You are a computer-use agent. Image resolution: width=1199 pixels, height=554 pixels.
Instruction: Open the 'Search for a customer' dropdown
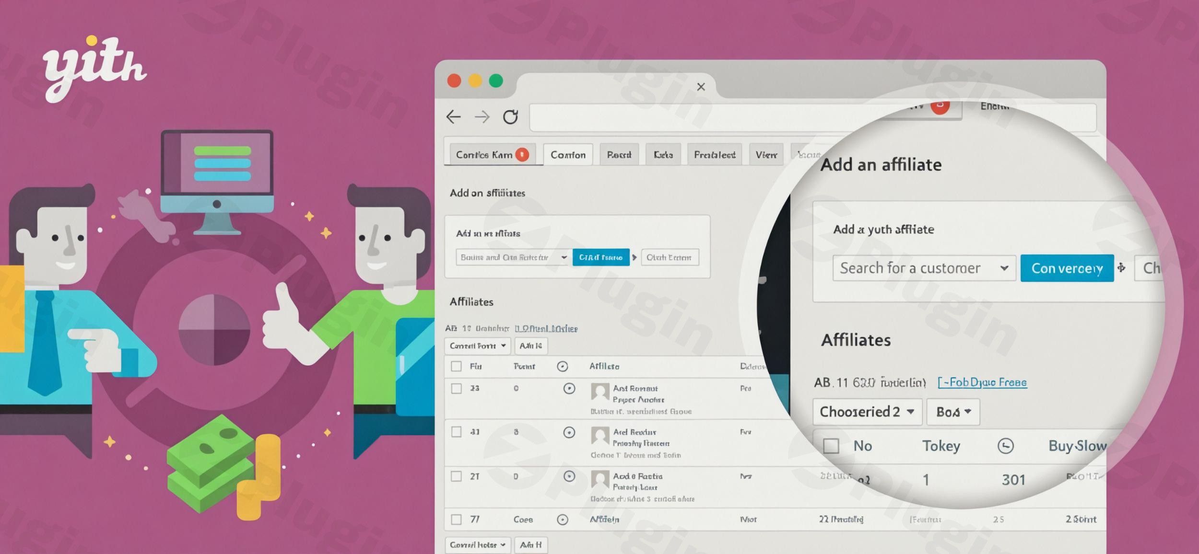tap(924, 268)
